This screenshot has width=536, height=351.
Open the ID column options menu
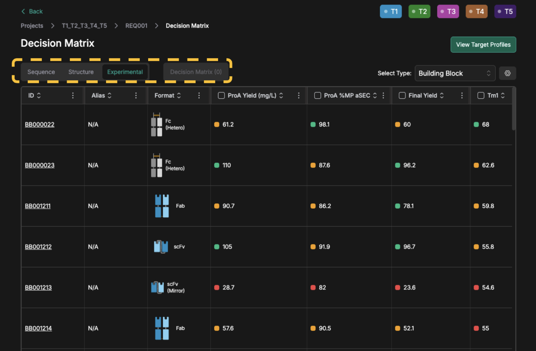[x=73, y=96]
